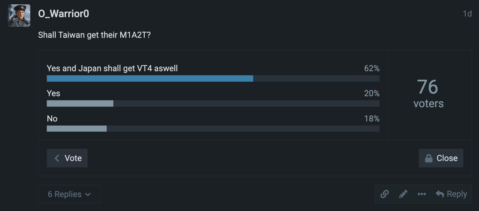The width and height of the screenshot is (479, 211).
Task: Click the lock icon on Close
Action: (x=429, y=158)
